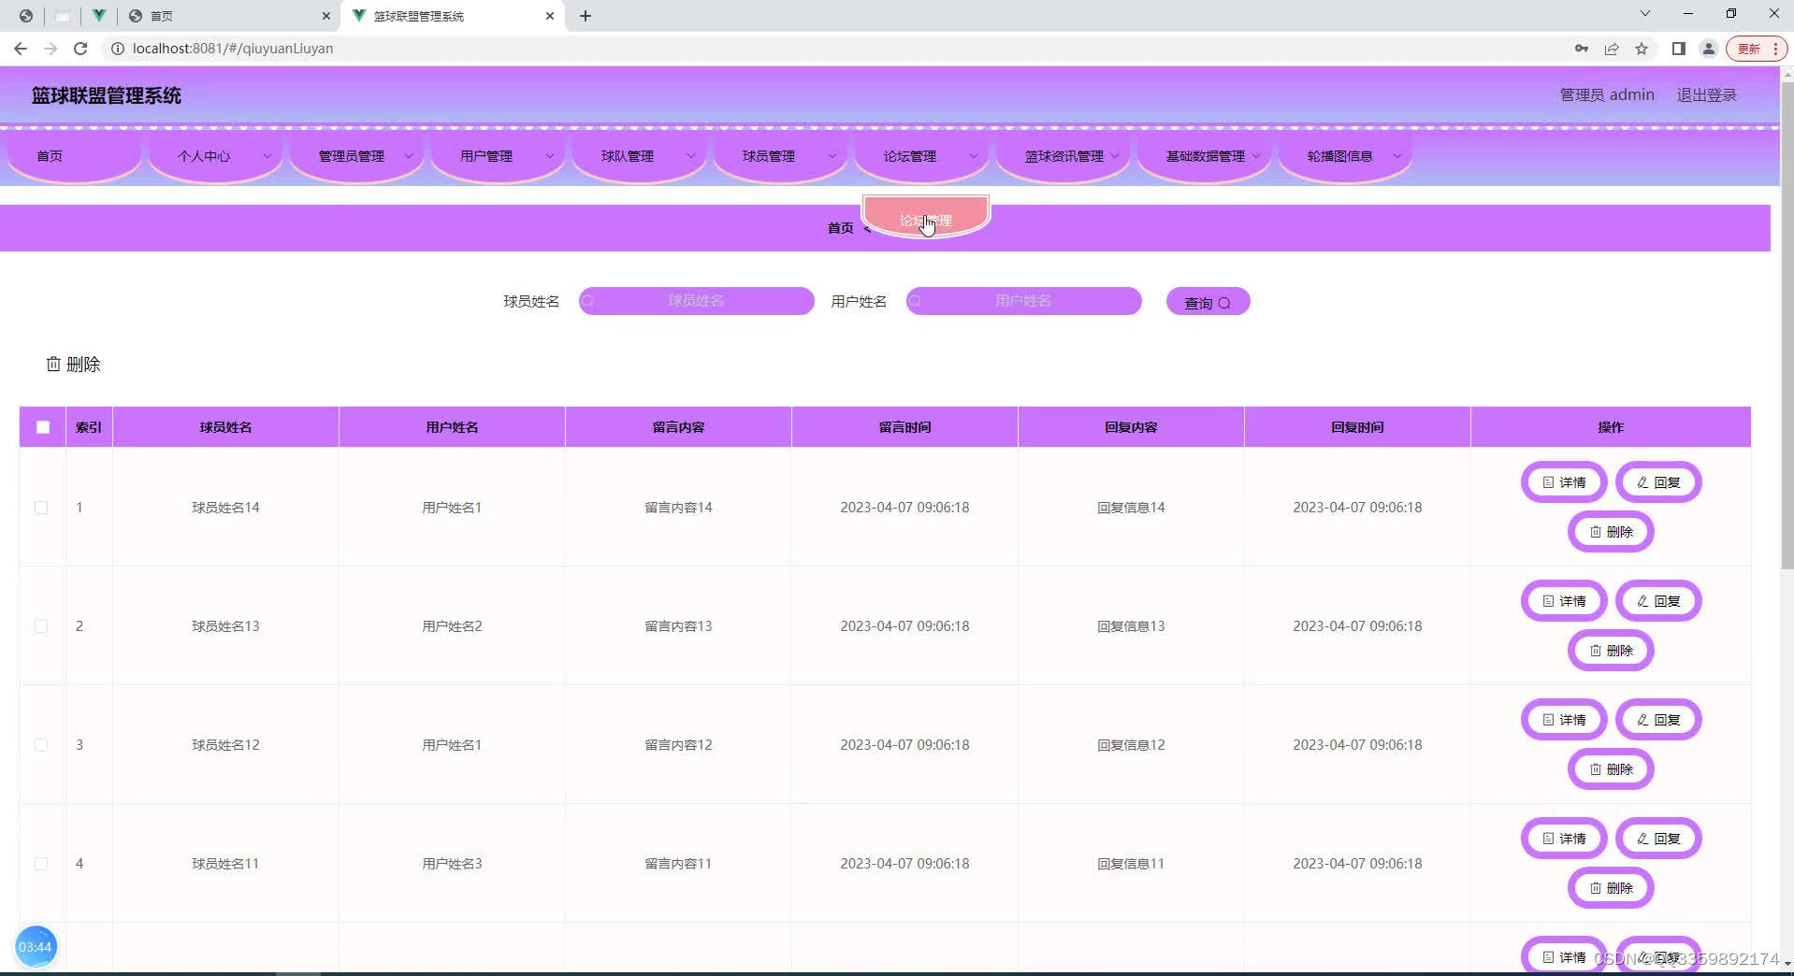Open tab search chevron in title bar
1794x976 pixels.
click(1645, 14)
